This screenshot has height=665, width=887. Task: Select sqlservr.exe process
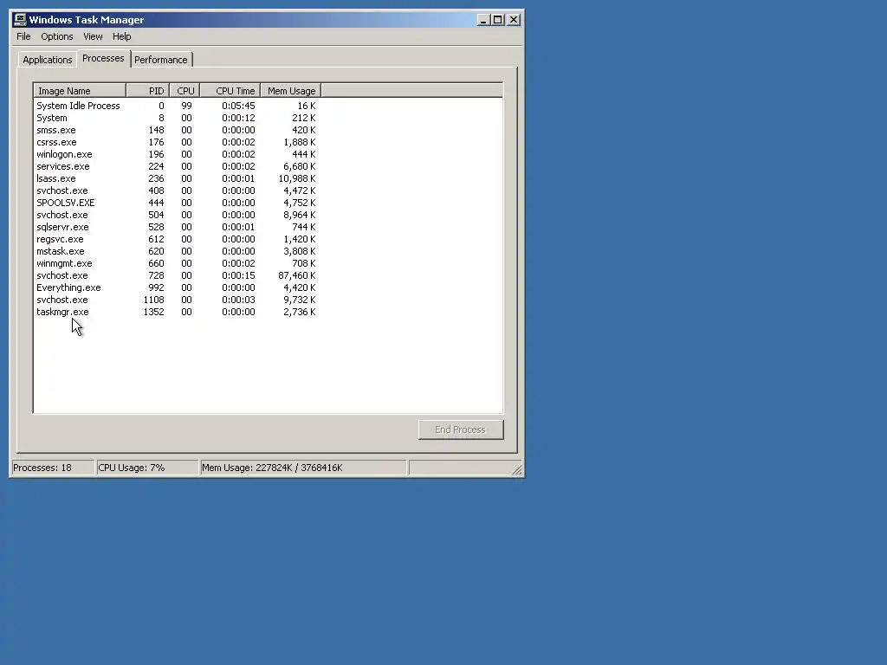[176, 228]
